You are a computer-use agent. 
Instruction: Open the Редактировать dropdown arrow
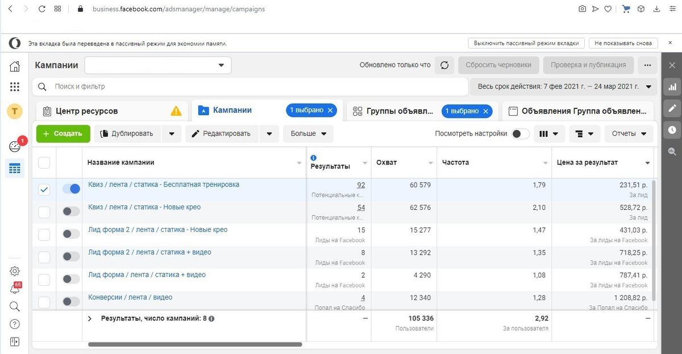(269, 134)
